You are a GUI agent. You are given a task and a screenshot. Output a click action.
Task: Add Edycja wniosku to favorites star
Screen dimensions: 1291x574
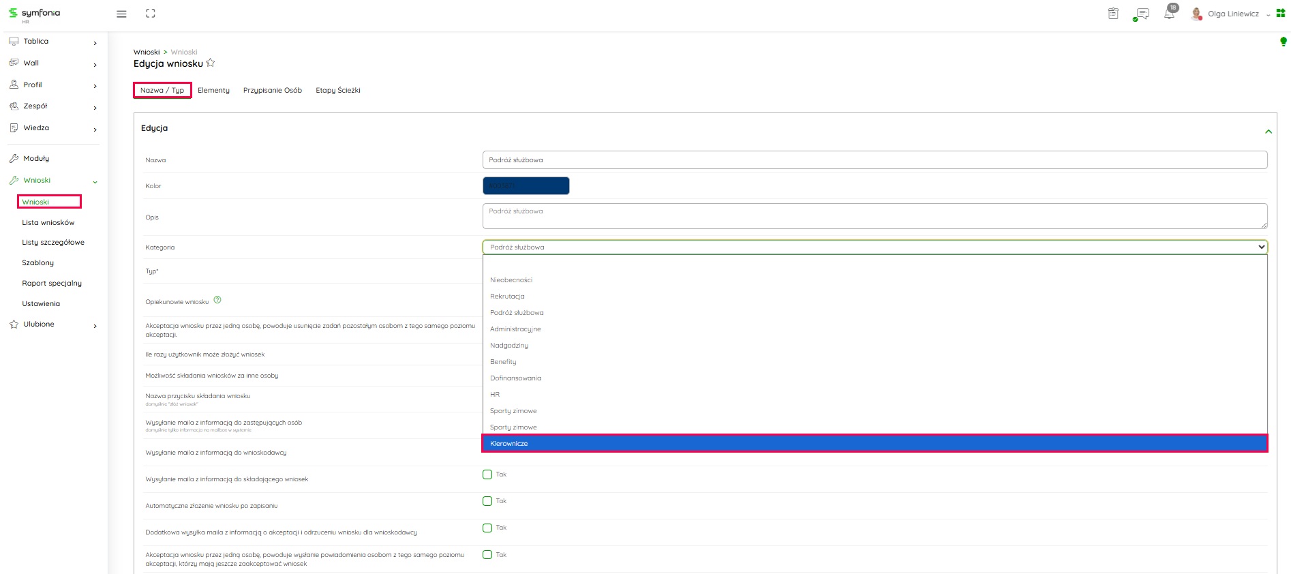click(211, 63)
